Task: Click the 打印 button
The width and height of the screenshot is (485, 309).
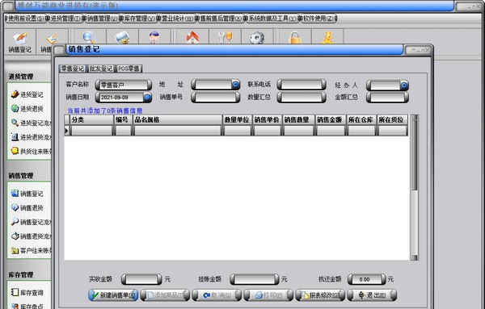Action: pos(268,295)
